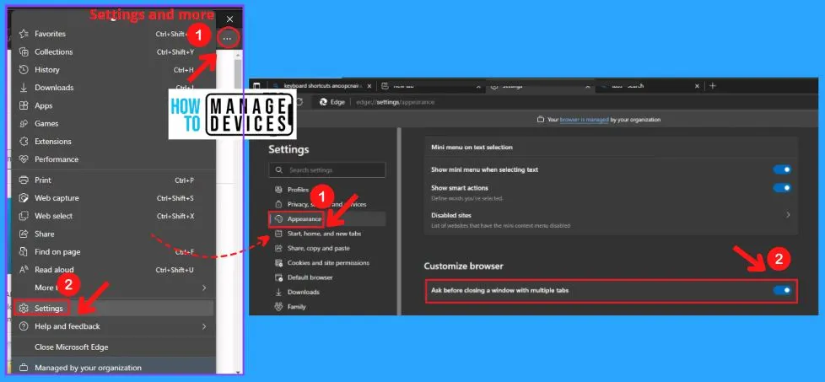The image size is (825, 382).
Task: Select Extensions in the Edge menu
Action: (x=113, y=141)
